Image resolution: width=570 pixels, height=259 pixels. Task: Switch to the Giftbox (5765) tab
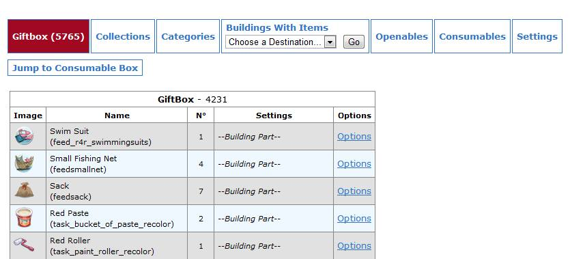(x=48, y=36)
